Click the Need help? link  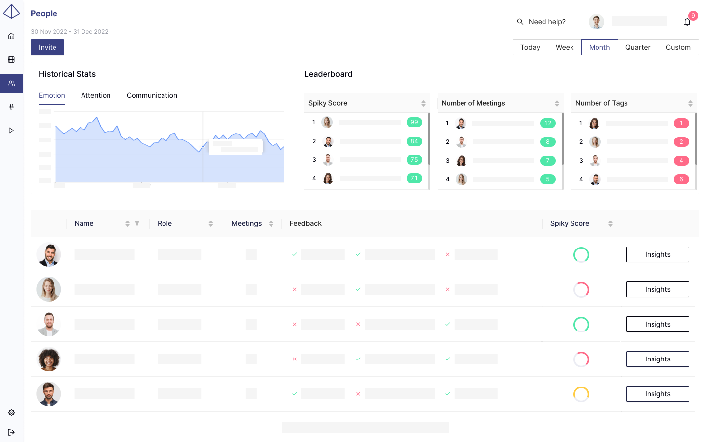click(x=547, y=22)
